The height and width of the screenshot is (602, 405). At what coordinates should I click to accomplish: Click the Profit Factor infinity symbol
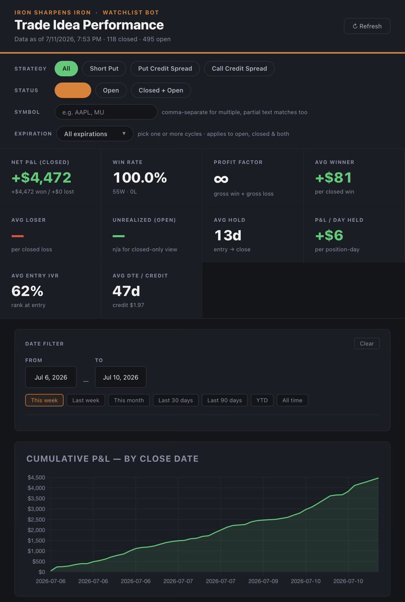222,179
